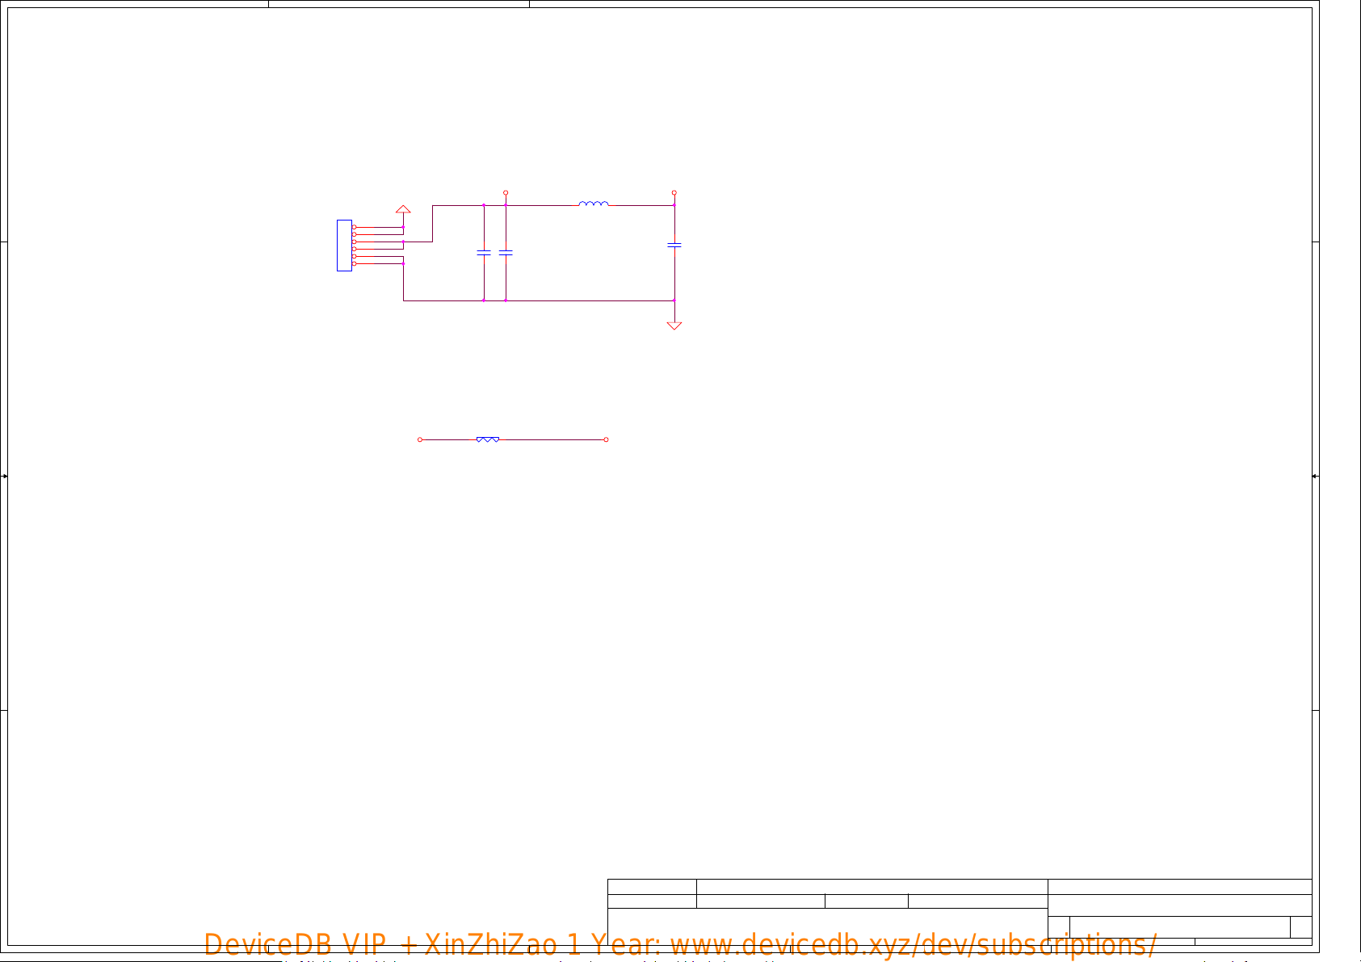The width and height of the screenshot is (1361, 962).
Task: Click the capacitor on the far-right branch
Action: click(674, 244)
